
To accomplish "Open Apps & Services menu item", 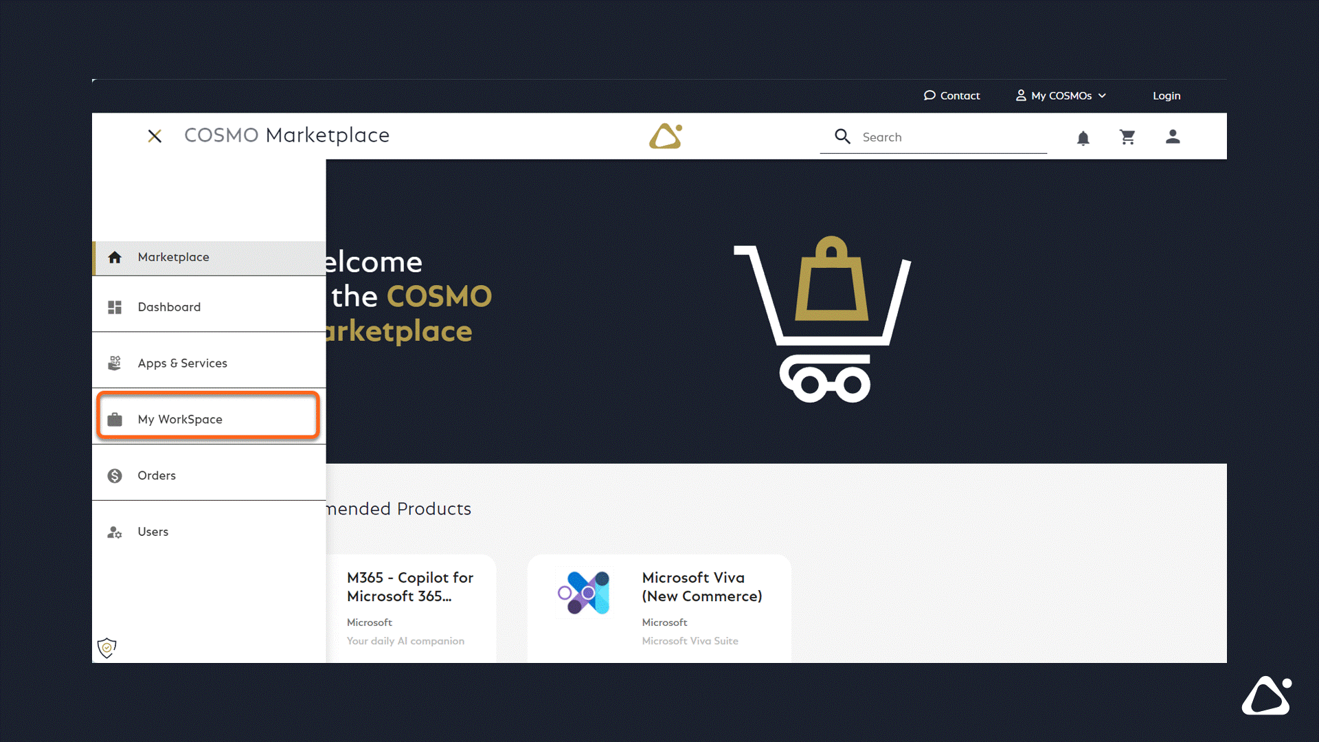I will (182, 363).
